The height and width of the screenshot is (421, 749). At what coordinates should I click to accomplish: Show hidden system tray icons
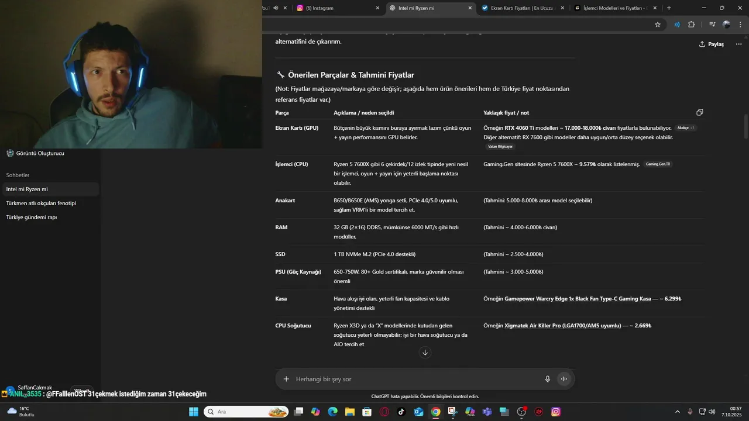click(678, 412)
